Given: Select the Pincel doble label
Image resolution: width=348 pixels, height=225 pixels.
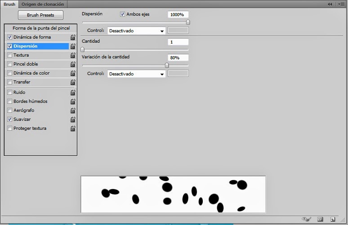Looking at the screenshot, I should (26, 64).
